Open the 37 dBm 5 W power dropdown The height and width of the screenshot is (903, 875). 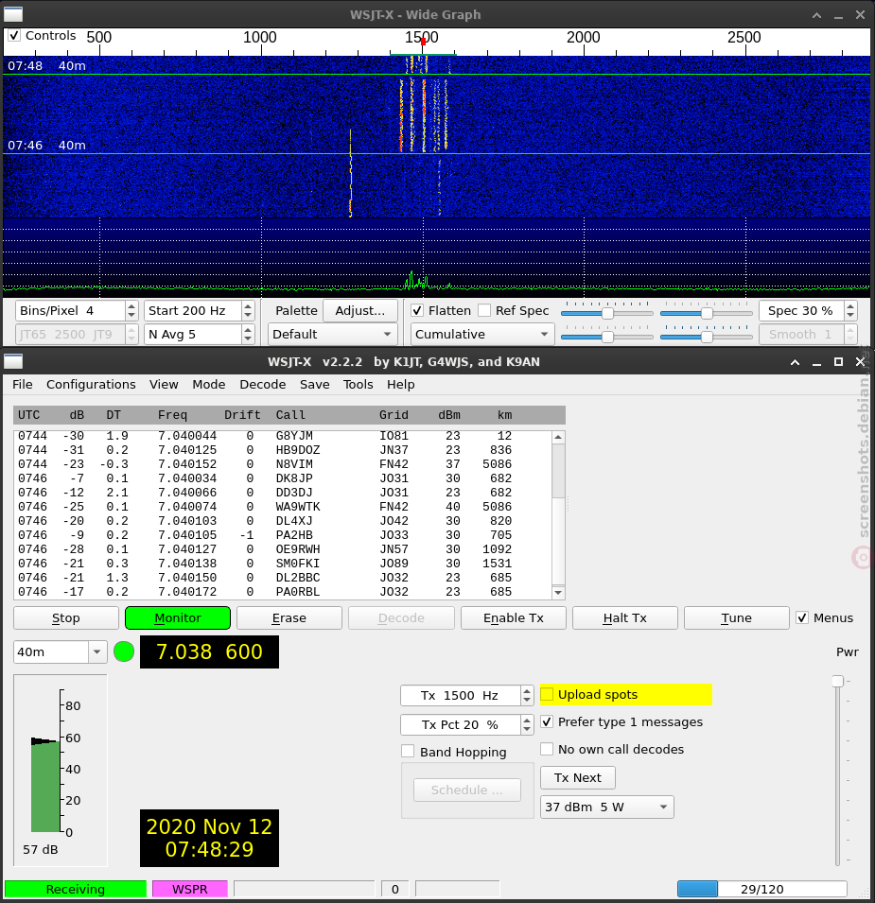(x=607, y=807)
